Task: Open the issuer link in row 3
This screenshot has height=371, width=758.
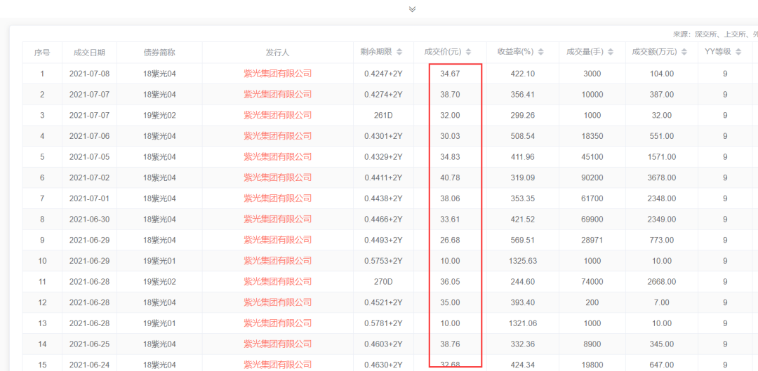Action: 277,115
